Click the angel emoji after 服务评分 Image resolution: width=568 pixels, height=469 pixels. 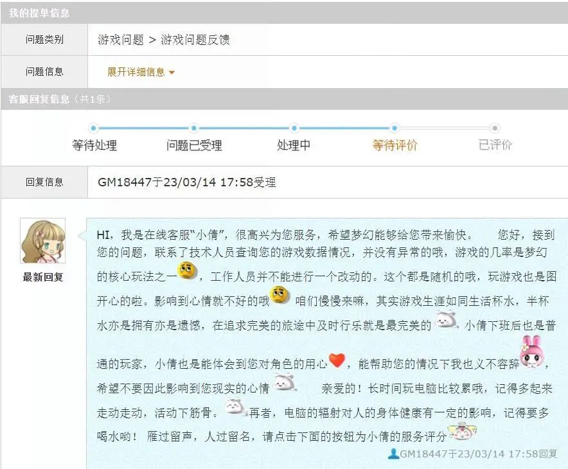[x=463, y=431]
